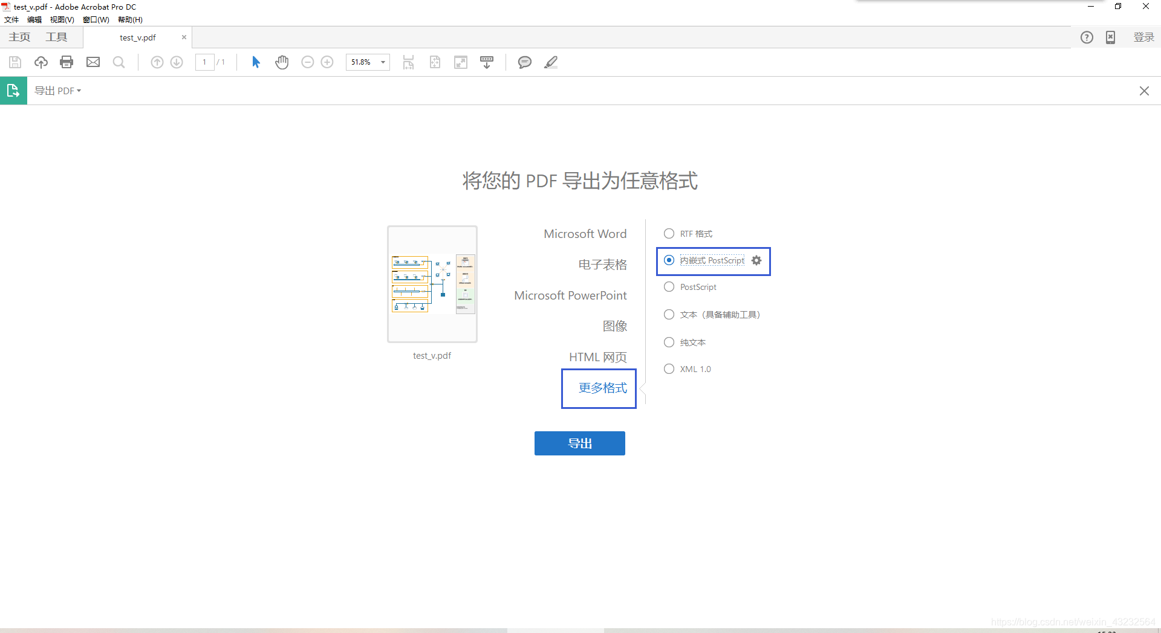Click the page number input field
Screen dimensions: 1161x633
204,62
